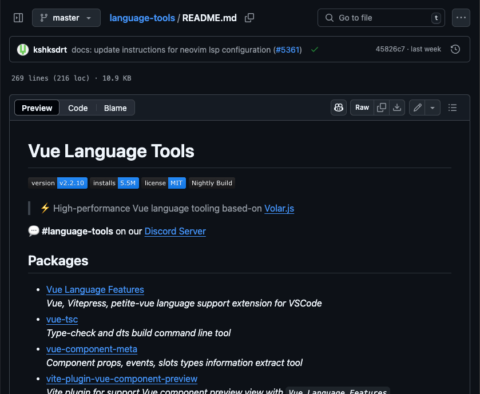Edit the file with pencil icon

(x=418, y=108)
